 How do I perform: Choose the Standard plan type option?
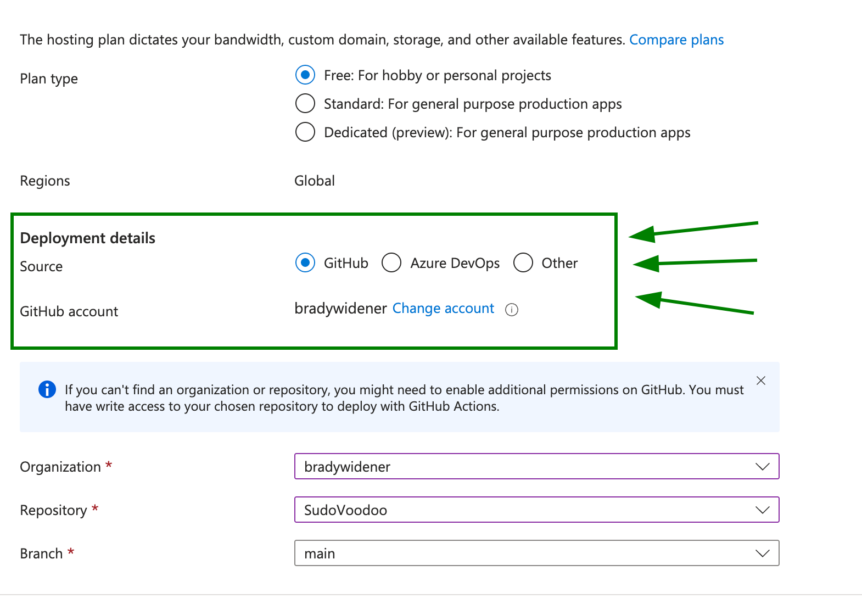point(305,103)
